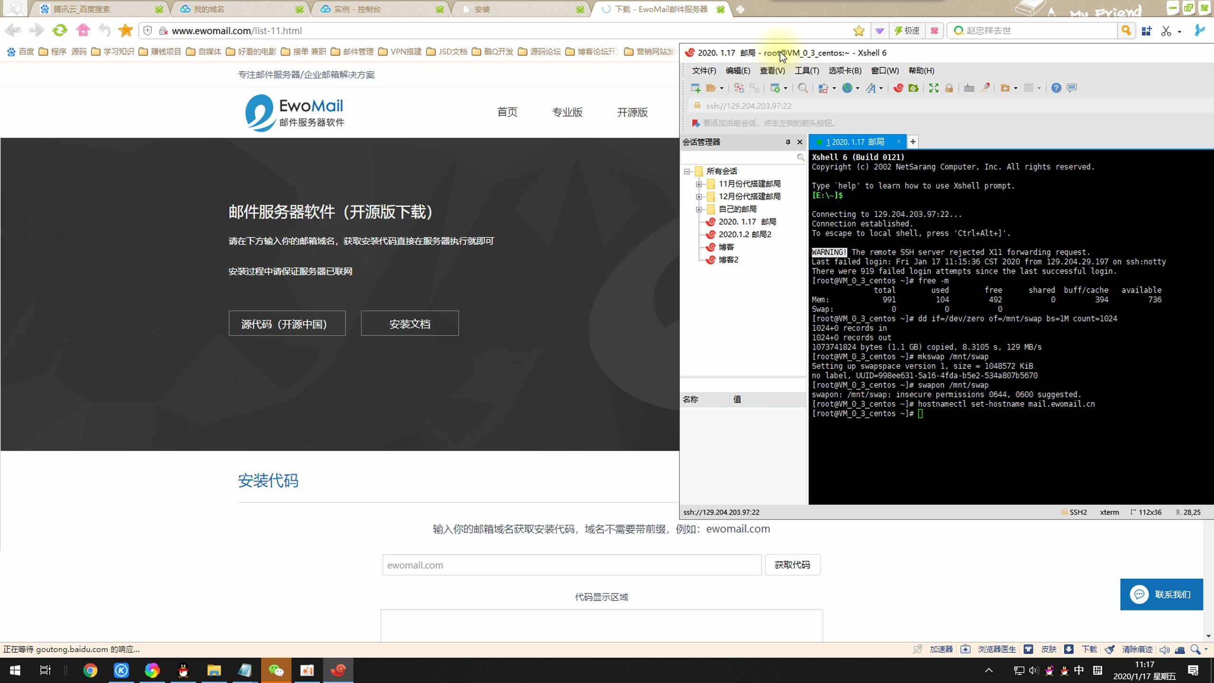Click the Open folder icon in Xshell toolbar

point(710,88)
